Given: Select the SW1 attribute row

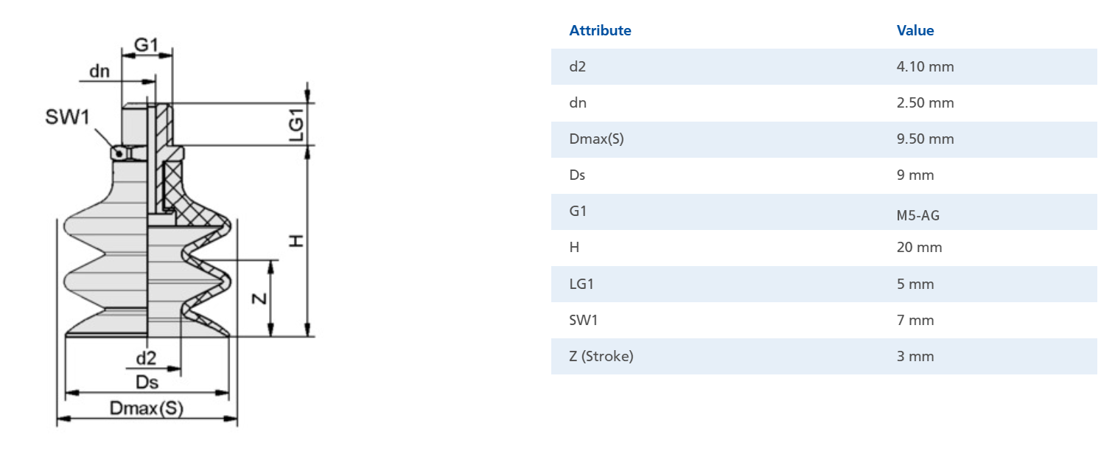Looking at the screenshot, I should (x=824, y=320).
